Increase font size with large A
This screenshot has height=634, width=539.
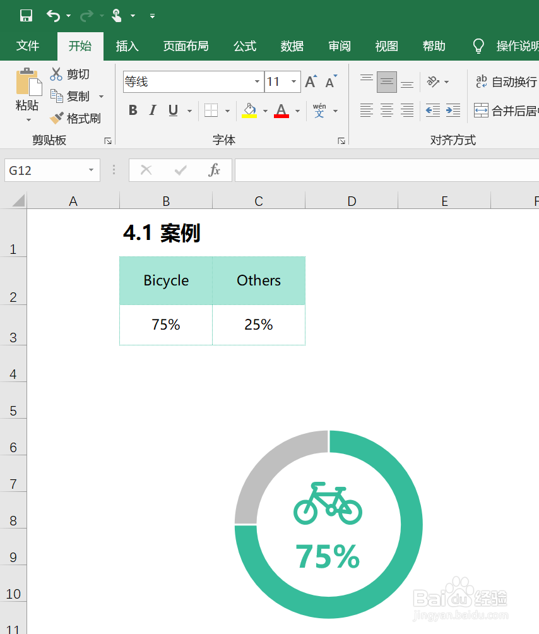[311, 81]
